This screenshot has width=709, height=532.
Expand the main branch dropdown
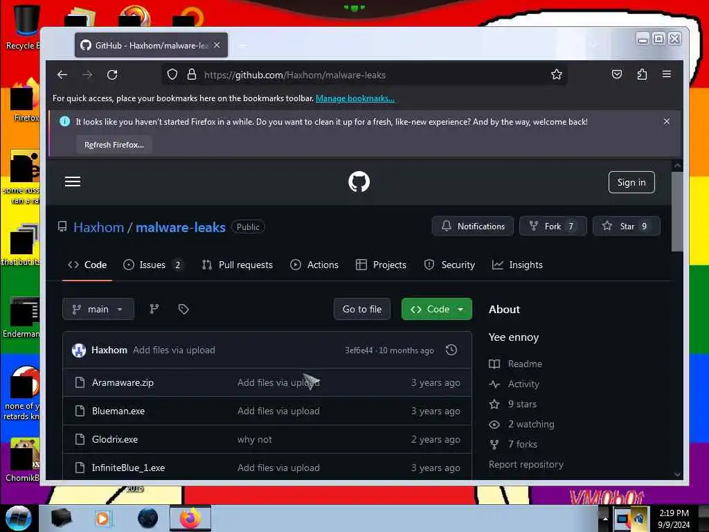[x=98, y=309]
